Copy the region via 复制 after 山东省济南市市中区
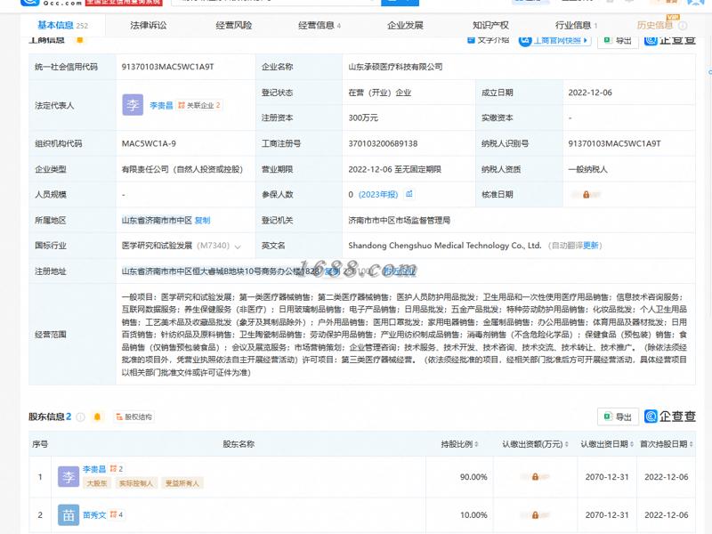This screenshot has width=712, height=534. [x=203, y=220]
